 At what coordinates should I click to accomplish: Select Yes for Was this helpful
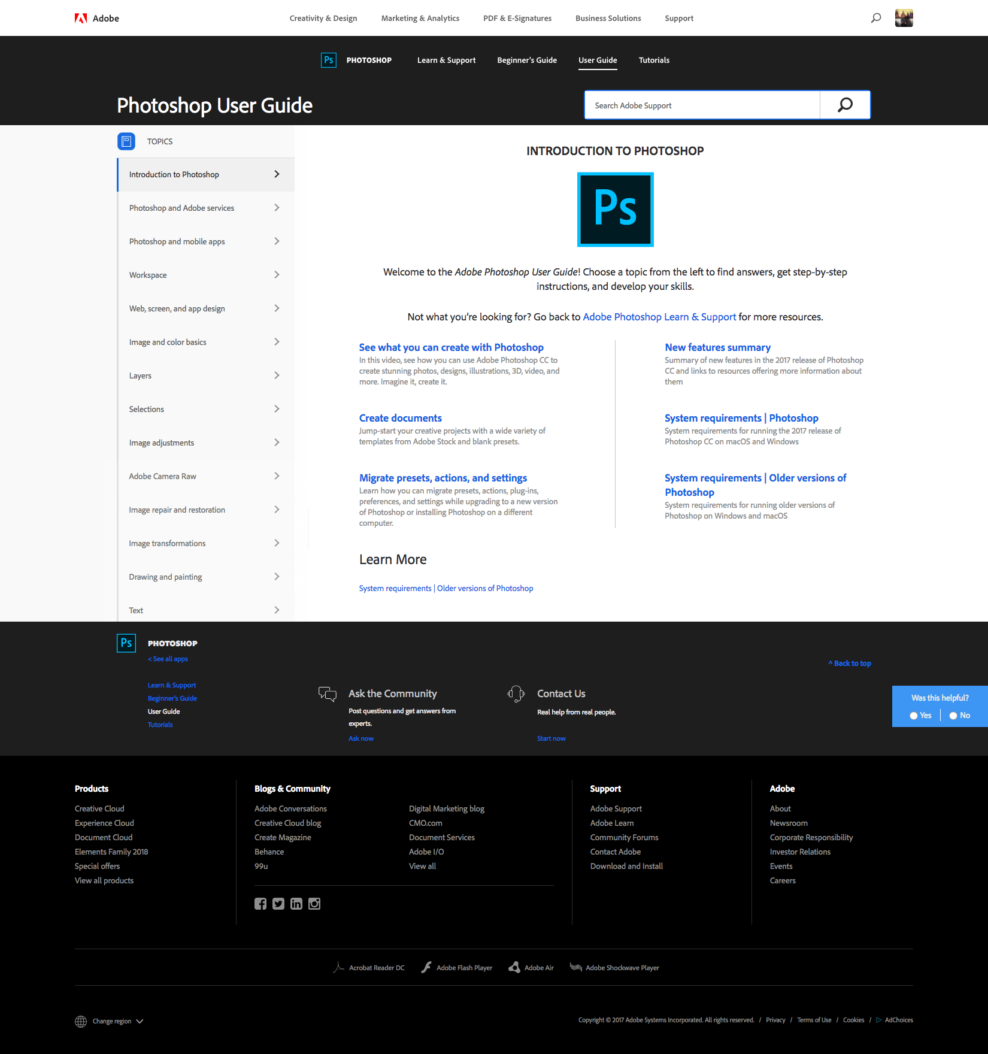[x=914, y=716]
